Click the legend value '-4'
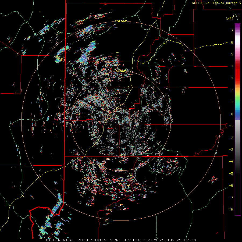 (x=231, y=161)
